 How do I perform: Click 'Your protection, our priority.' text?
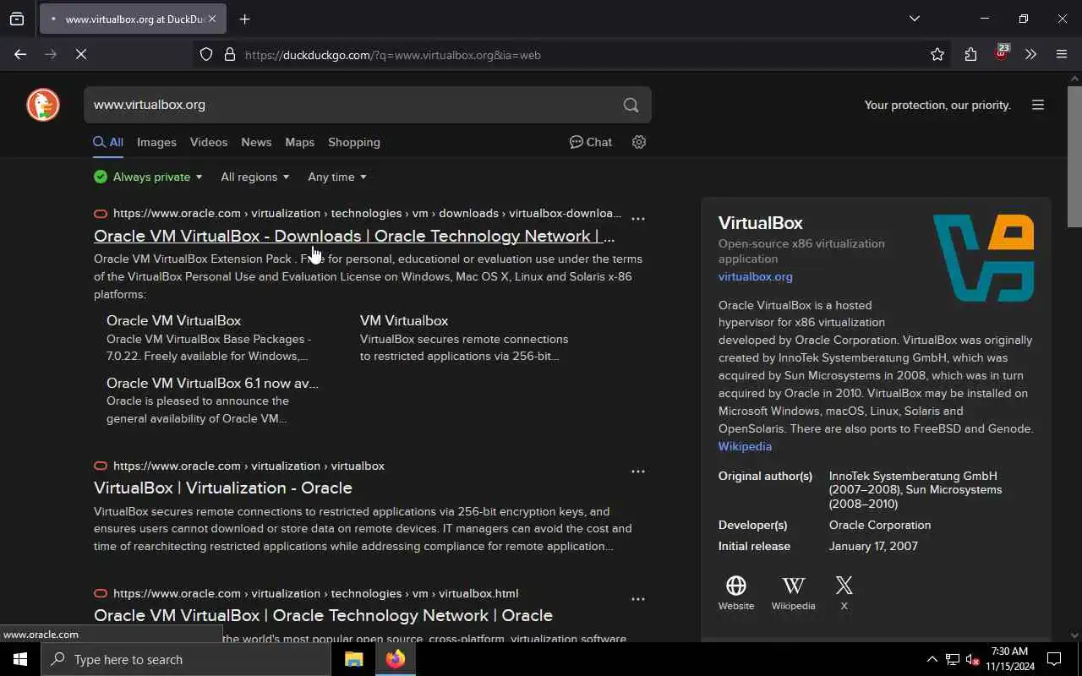pyautogui.click(x=937, y=105)
